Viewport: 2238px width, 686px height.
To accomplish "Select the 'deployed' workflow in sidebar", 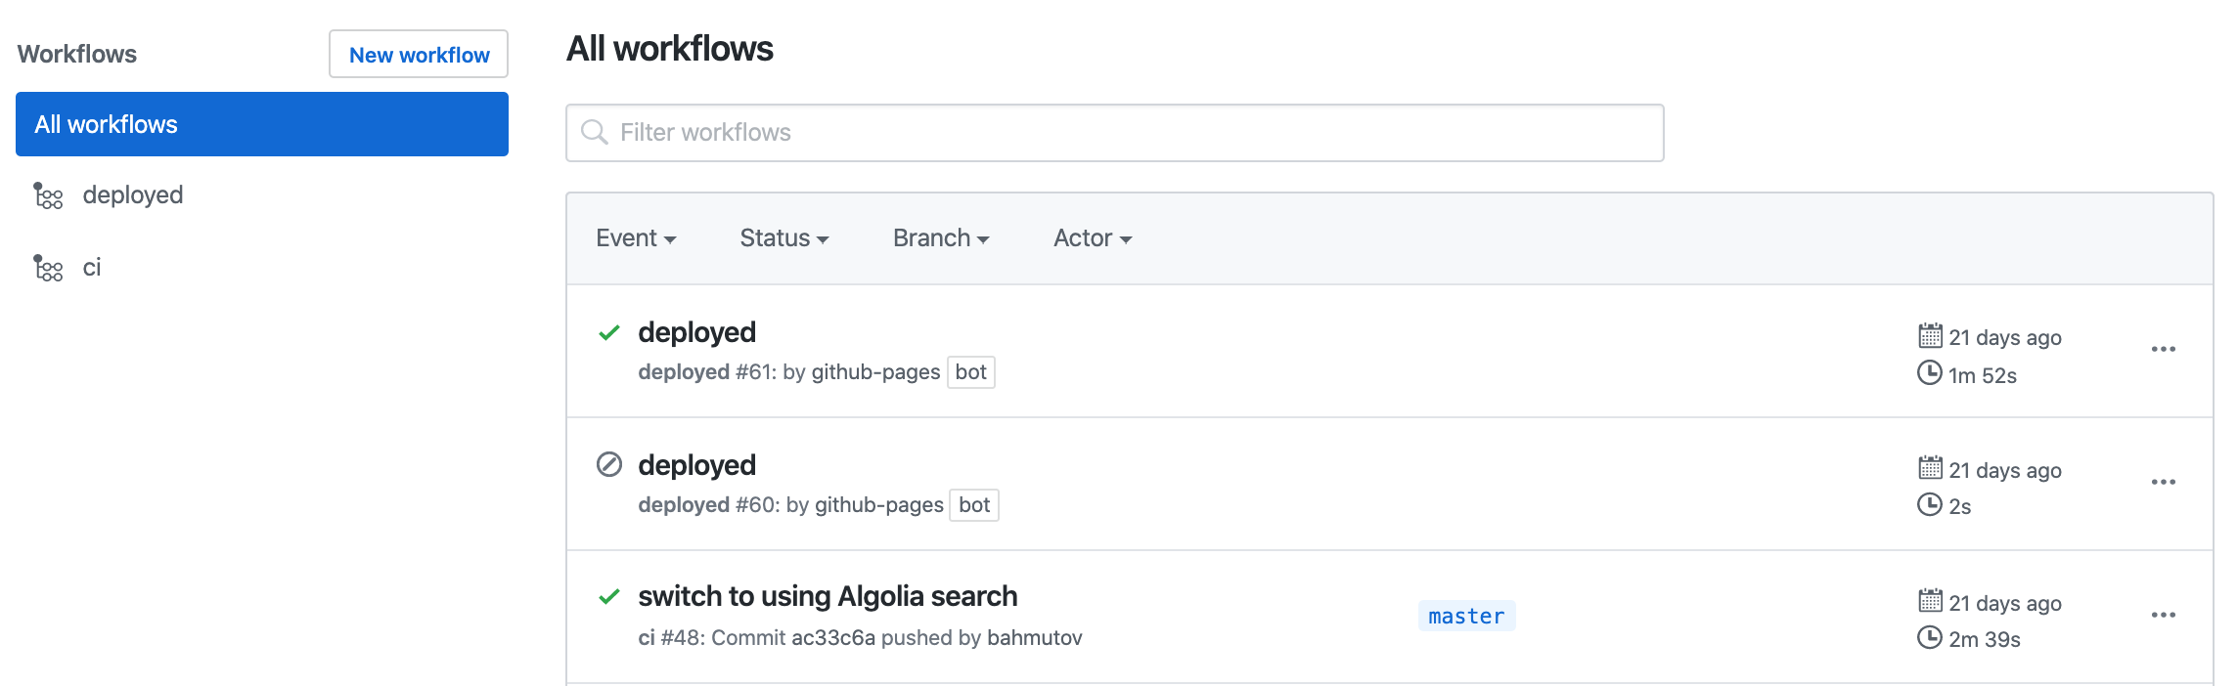I will tap(133, 195).
